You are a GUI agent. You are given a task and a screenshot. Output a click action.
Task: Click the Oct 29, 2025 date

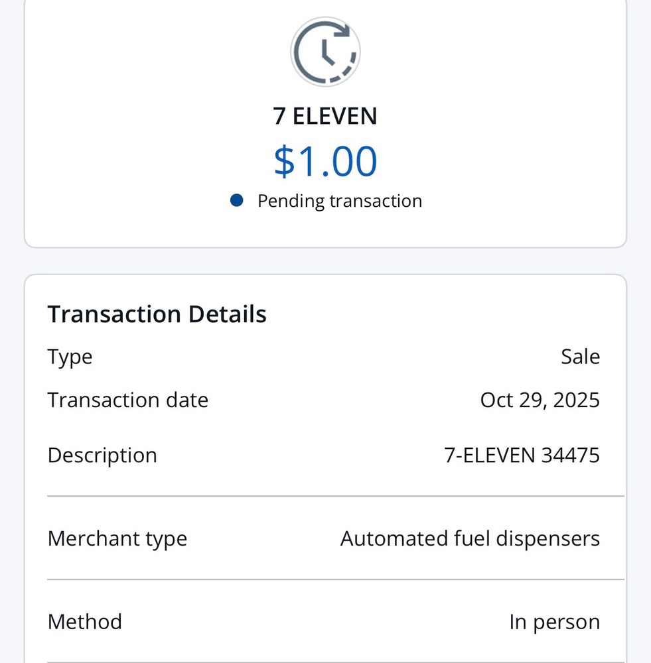[540, 400]
